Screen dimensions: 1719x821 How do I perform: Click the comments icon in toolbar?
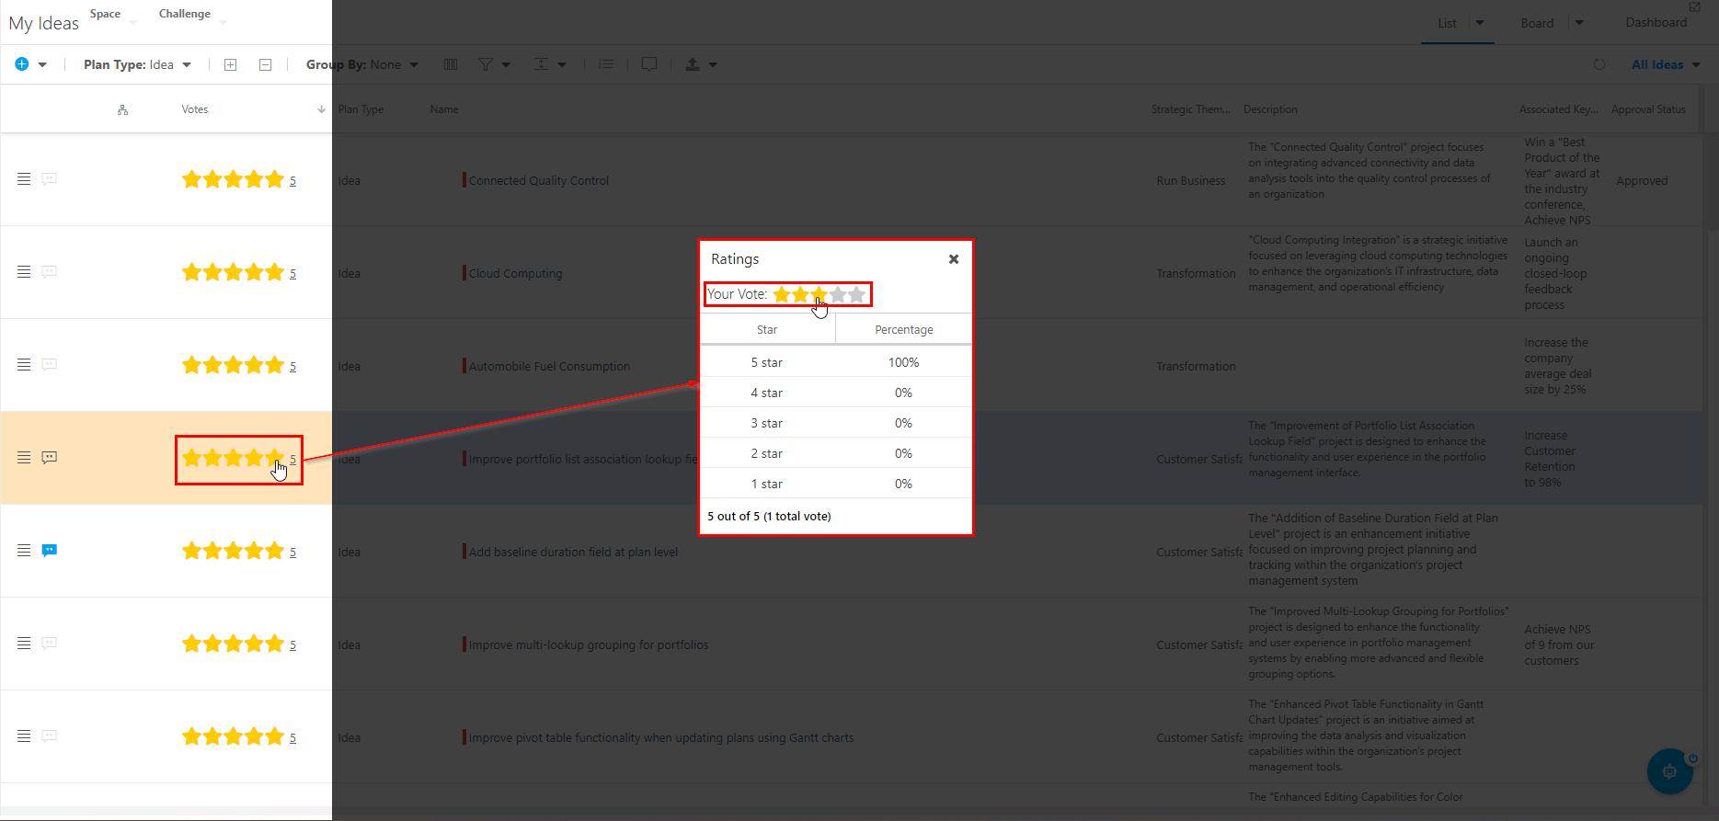pyautogui.click(x=649, y=64)
